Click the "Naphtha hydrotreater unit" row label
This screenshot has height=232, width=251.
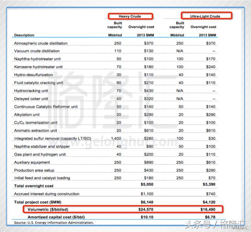pyautogui.click(x=37, y=59)
